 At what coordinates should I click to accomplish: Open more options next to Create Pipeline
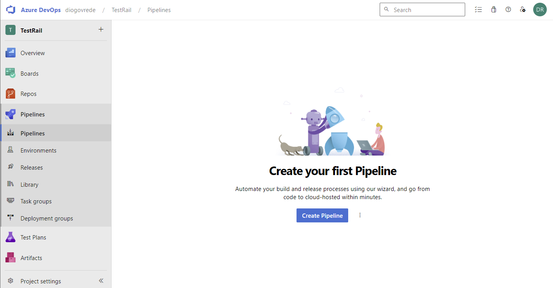(360, 215)
